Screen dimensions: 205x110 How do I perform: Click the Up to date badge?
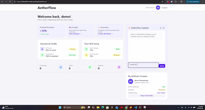coord(72,55)
